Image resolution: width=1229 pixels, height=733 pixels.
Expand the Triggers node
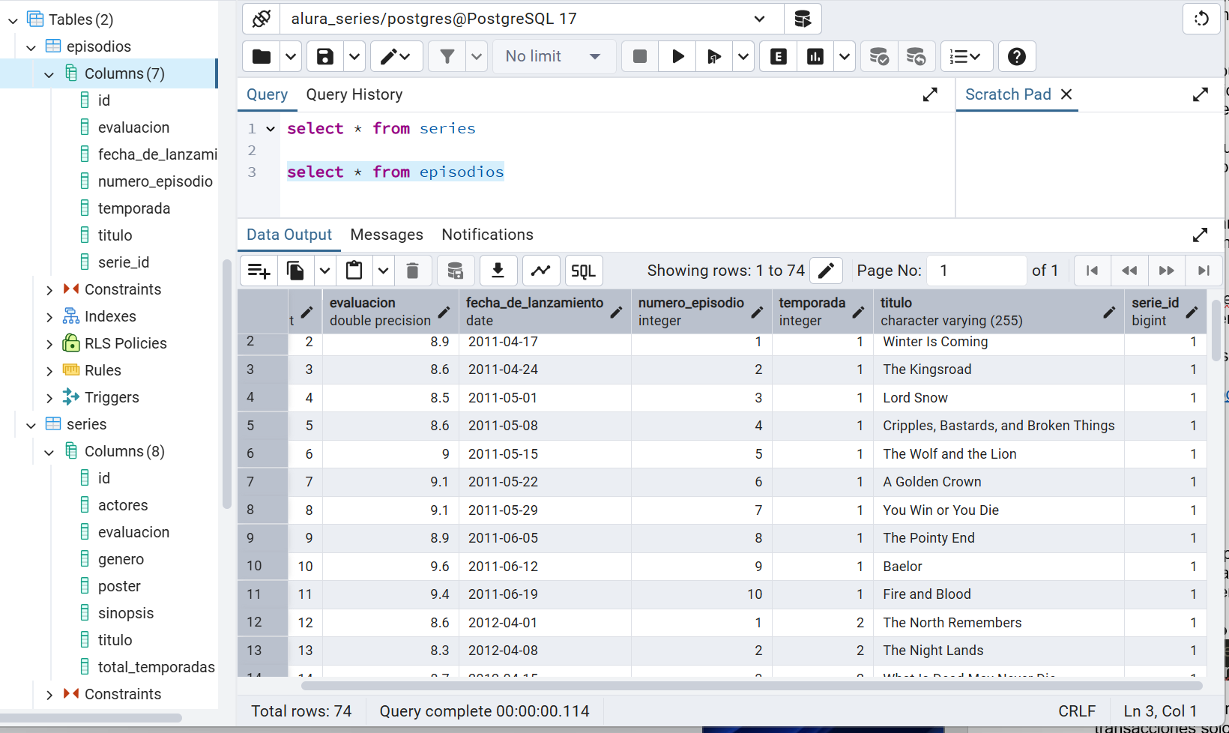[x=49, y=398]
